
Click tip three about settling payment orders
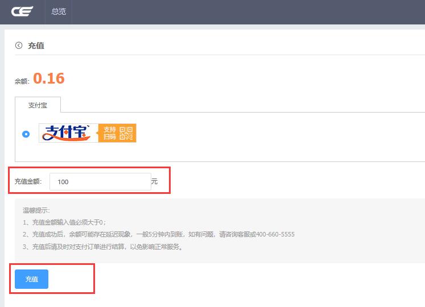(x=102, y=247)
